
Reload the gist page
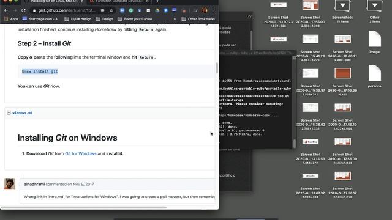click(23, 10)
